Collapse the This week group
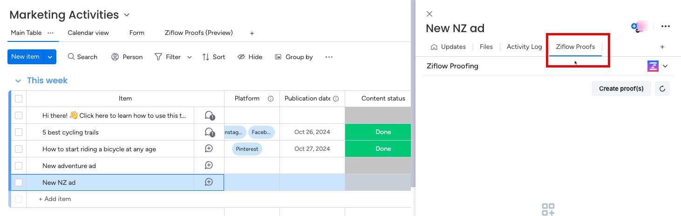 [18, 81]
